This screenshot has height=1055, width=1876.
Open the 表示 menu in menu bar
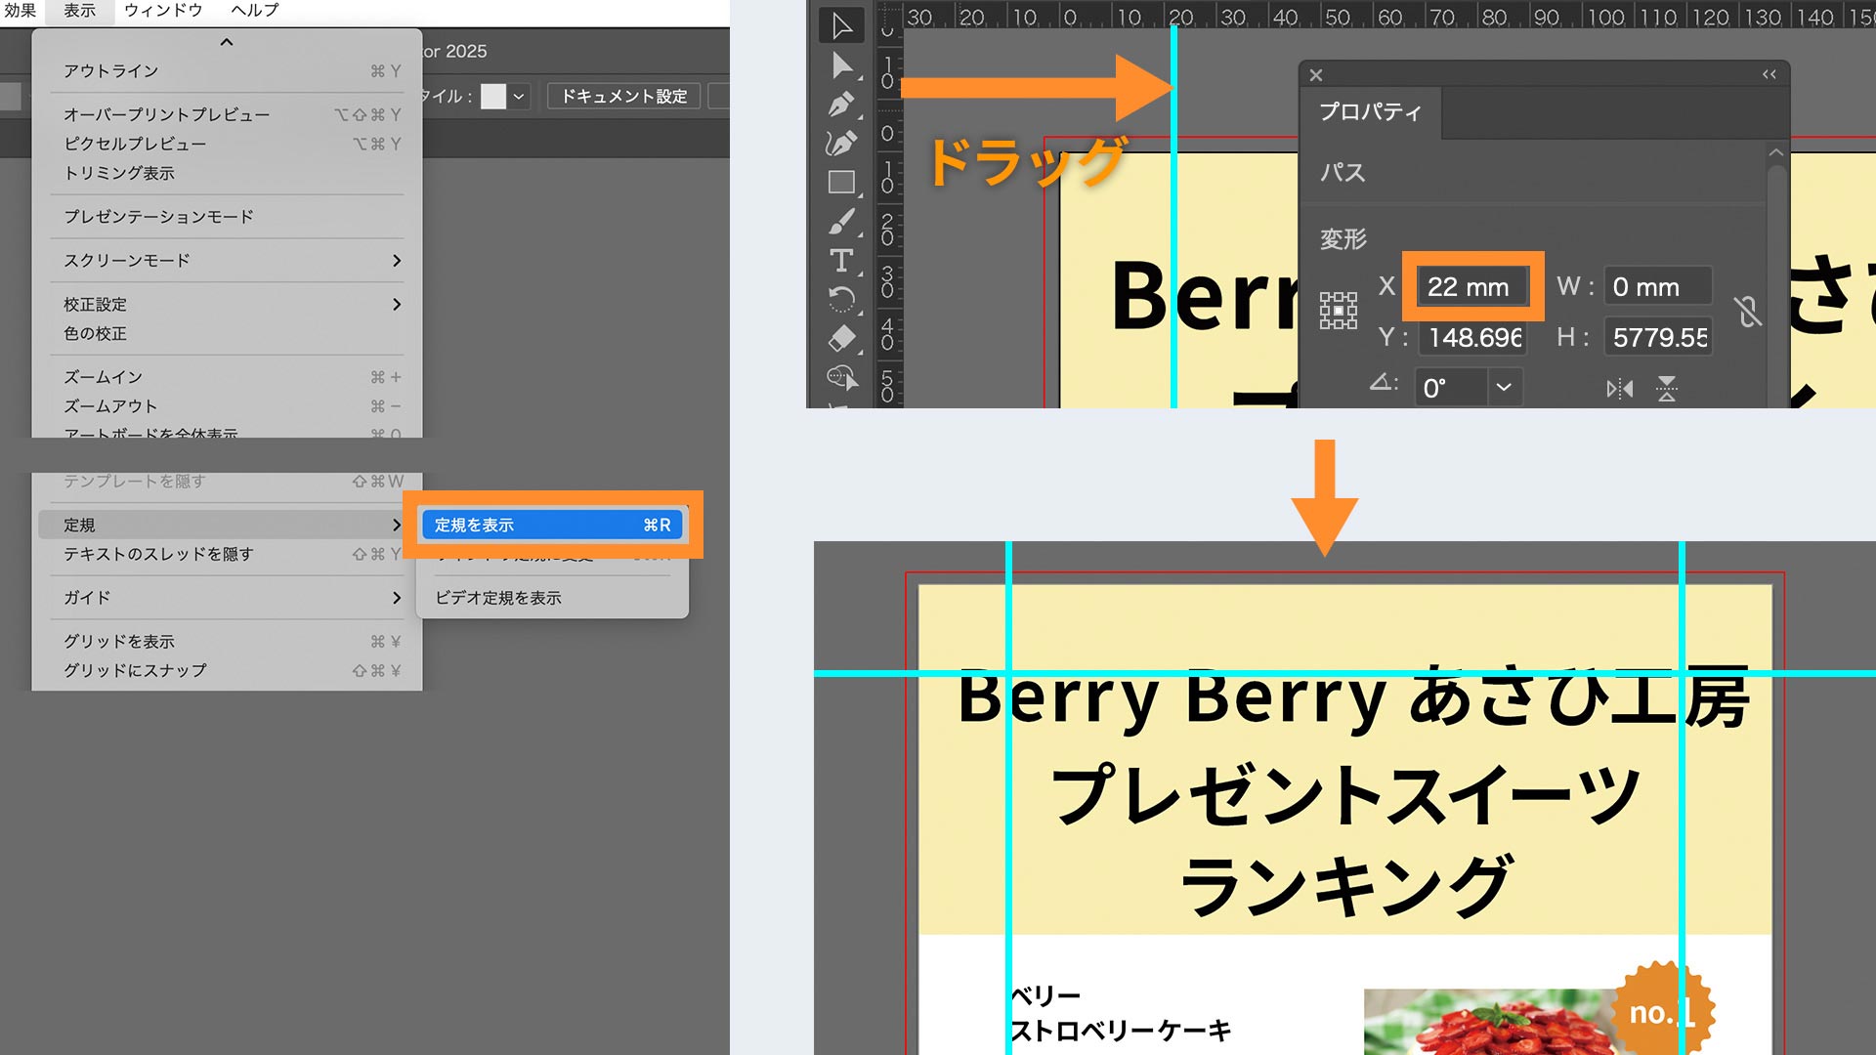tap(80, 11)
